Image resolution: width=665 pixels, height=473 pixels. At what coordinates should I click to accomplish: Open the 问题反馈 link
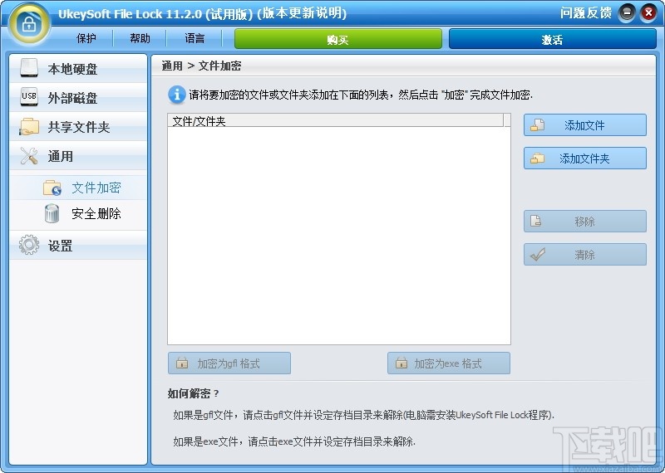coord(586,13)
